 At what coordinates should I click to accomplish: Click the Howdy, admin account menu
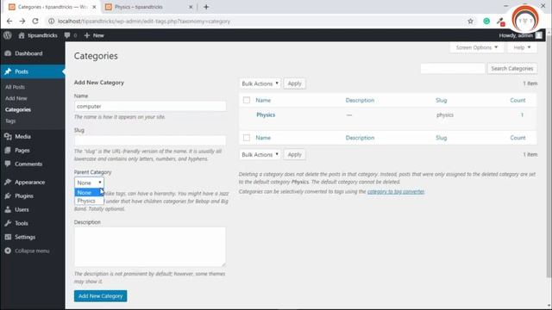(520, 35)
